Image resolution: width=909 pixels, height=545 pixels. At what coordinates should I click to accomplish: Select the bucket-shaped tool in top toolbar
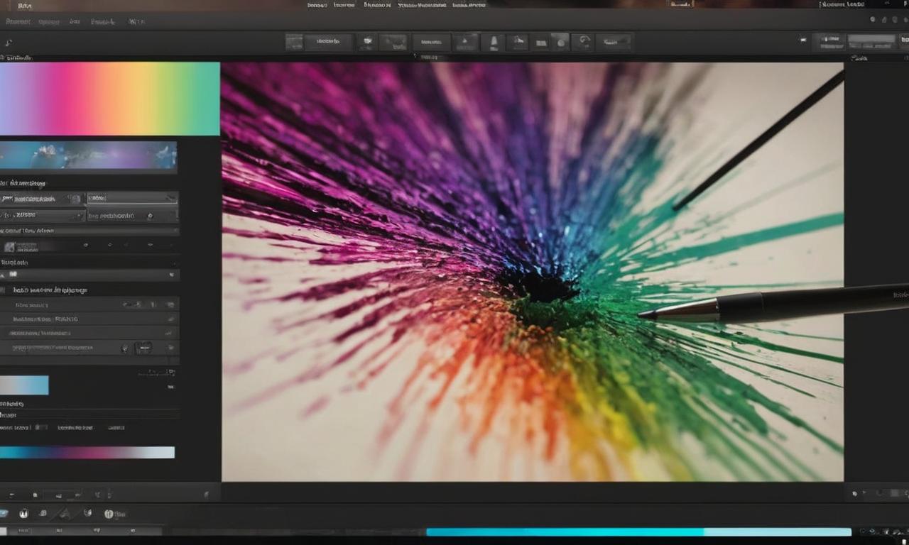(x=493, y=43)
